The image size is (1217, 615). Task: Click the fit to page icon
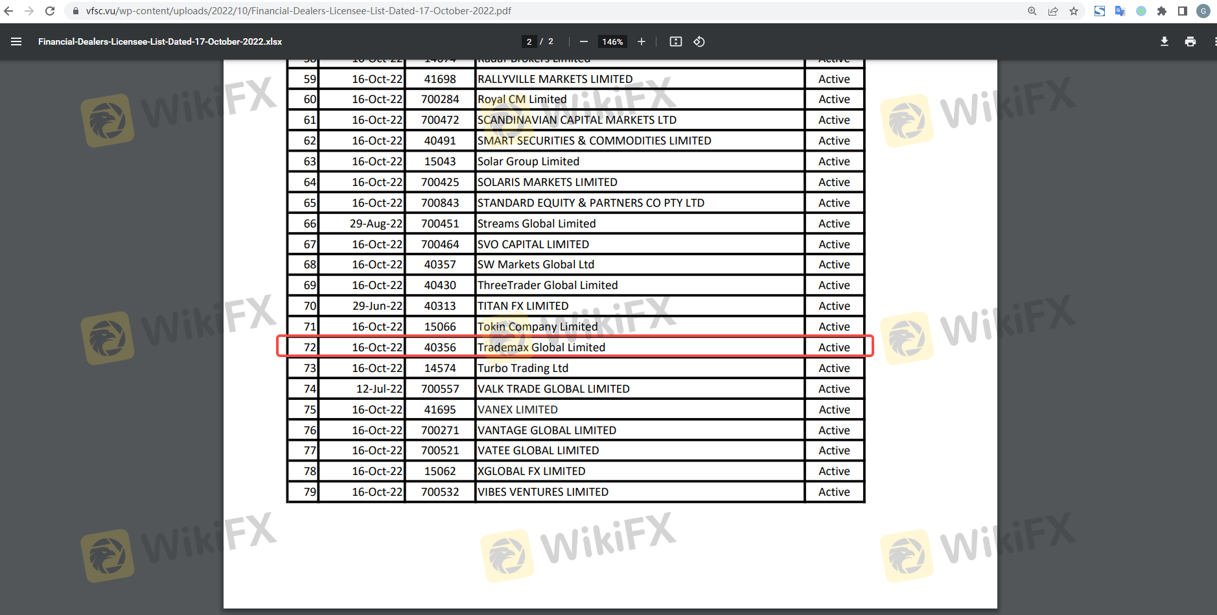pos(676,41)
